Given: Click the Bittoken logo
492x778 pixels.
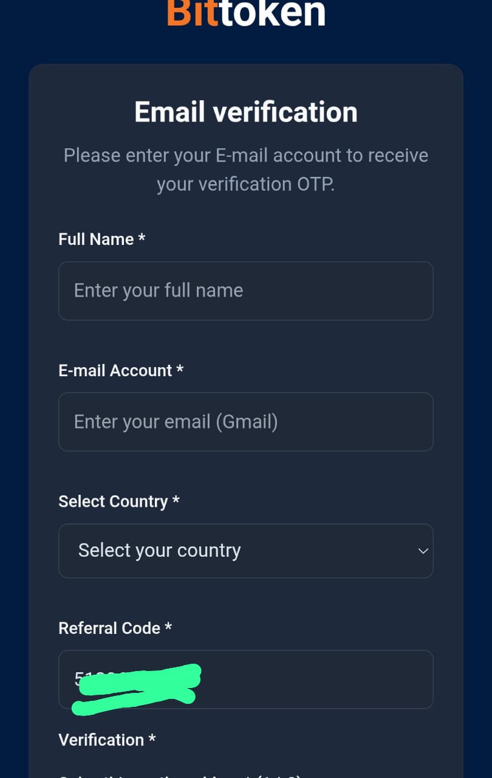Looking at the screenshot, I should pyautogui.click(x=245, y=13).
